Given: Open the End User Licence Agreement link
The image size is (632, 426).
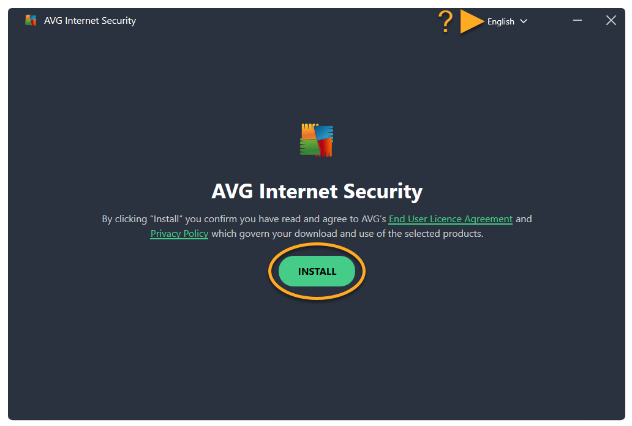Looking at the screenshot, I should click(450, 219).
